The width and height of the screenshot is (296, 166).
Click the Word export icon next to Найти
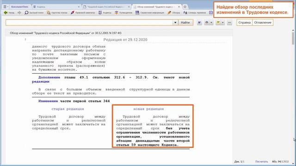(199, 23)
